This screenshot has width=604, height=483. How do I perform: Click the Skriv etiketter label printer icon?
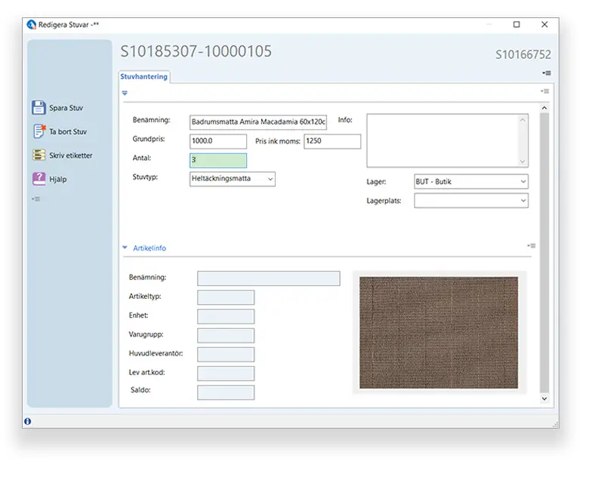click(x=39, y=155)
